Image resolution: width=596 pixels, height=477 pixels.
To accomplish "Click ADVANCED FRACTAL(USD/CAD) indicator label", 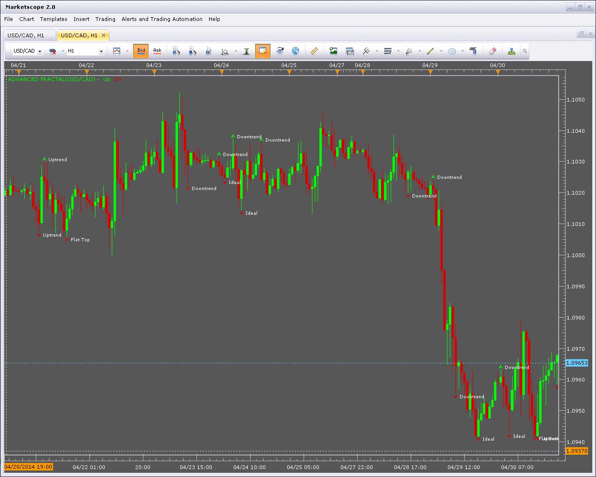I will 51,79.
